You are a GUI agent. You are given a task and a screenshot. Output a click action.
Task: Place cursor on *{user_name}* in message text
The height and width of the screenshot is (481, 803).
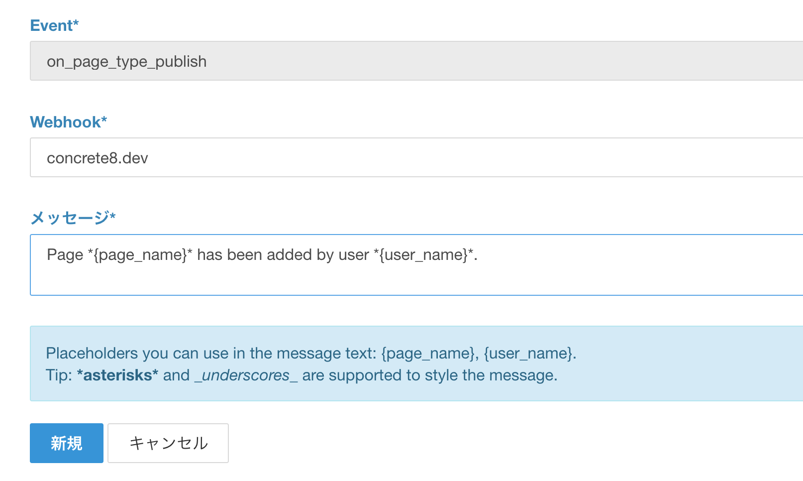point(423,255)
